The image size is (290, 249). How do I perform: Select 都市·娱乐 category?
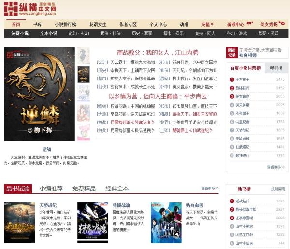click(x=174, y=33)
